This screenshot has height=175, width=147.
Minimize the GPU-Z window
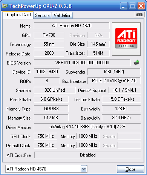point(124,6)
